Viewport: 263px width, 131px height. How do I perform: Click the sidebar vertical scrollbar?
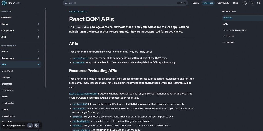tap(45, 49)
